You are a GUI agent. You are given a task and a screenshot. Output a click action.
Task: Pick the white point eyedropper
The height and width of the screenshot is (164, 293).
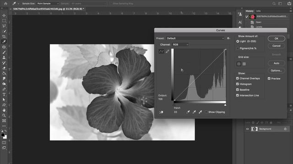201,112
